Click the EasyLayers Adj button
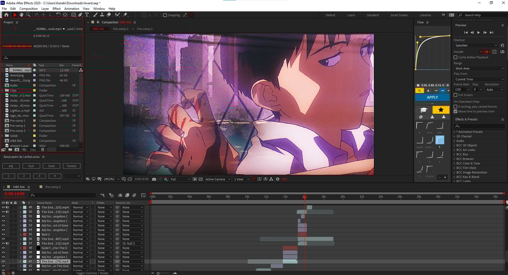Screen dimensions: 508x275 11,166
